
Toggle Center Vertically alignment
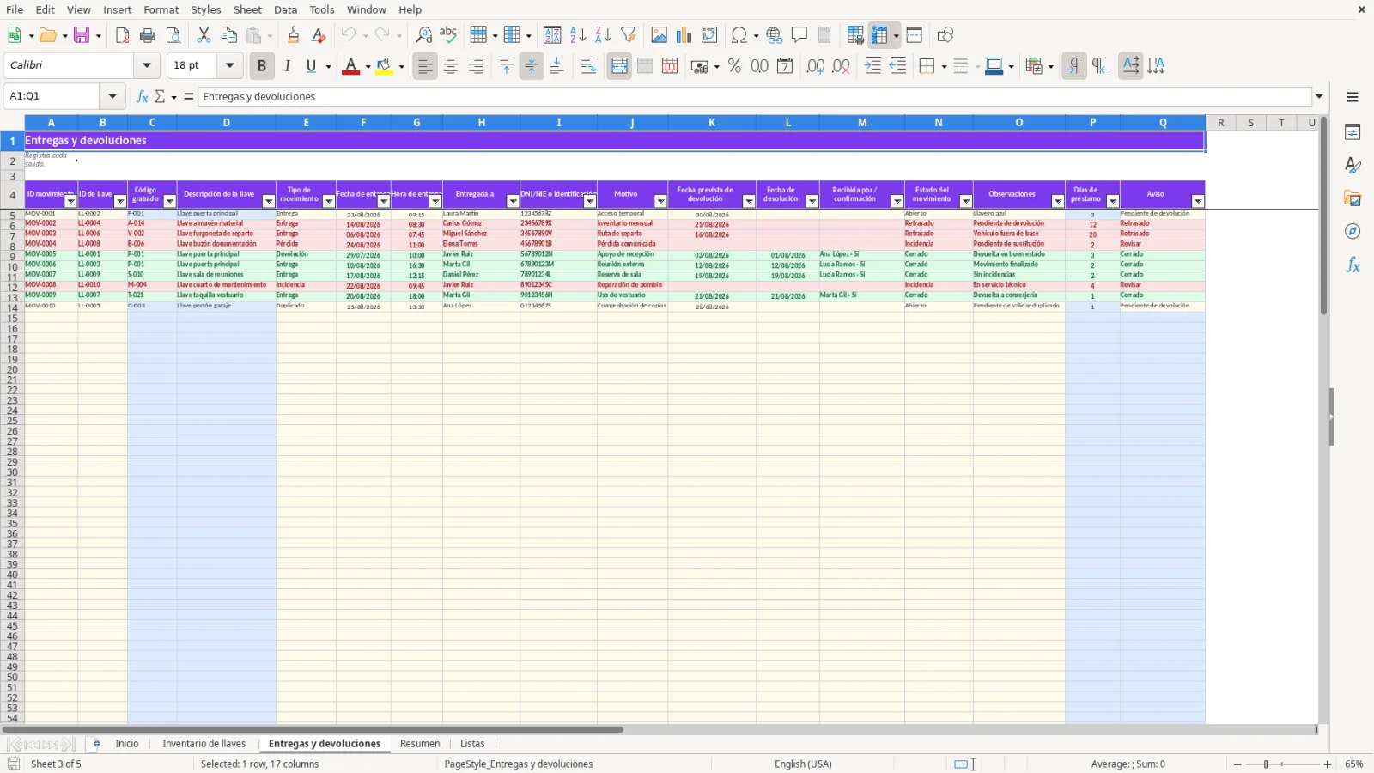(x=532, y=66)
